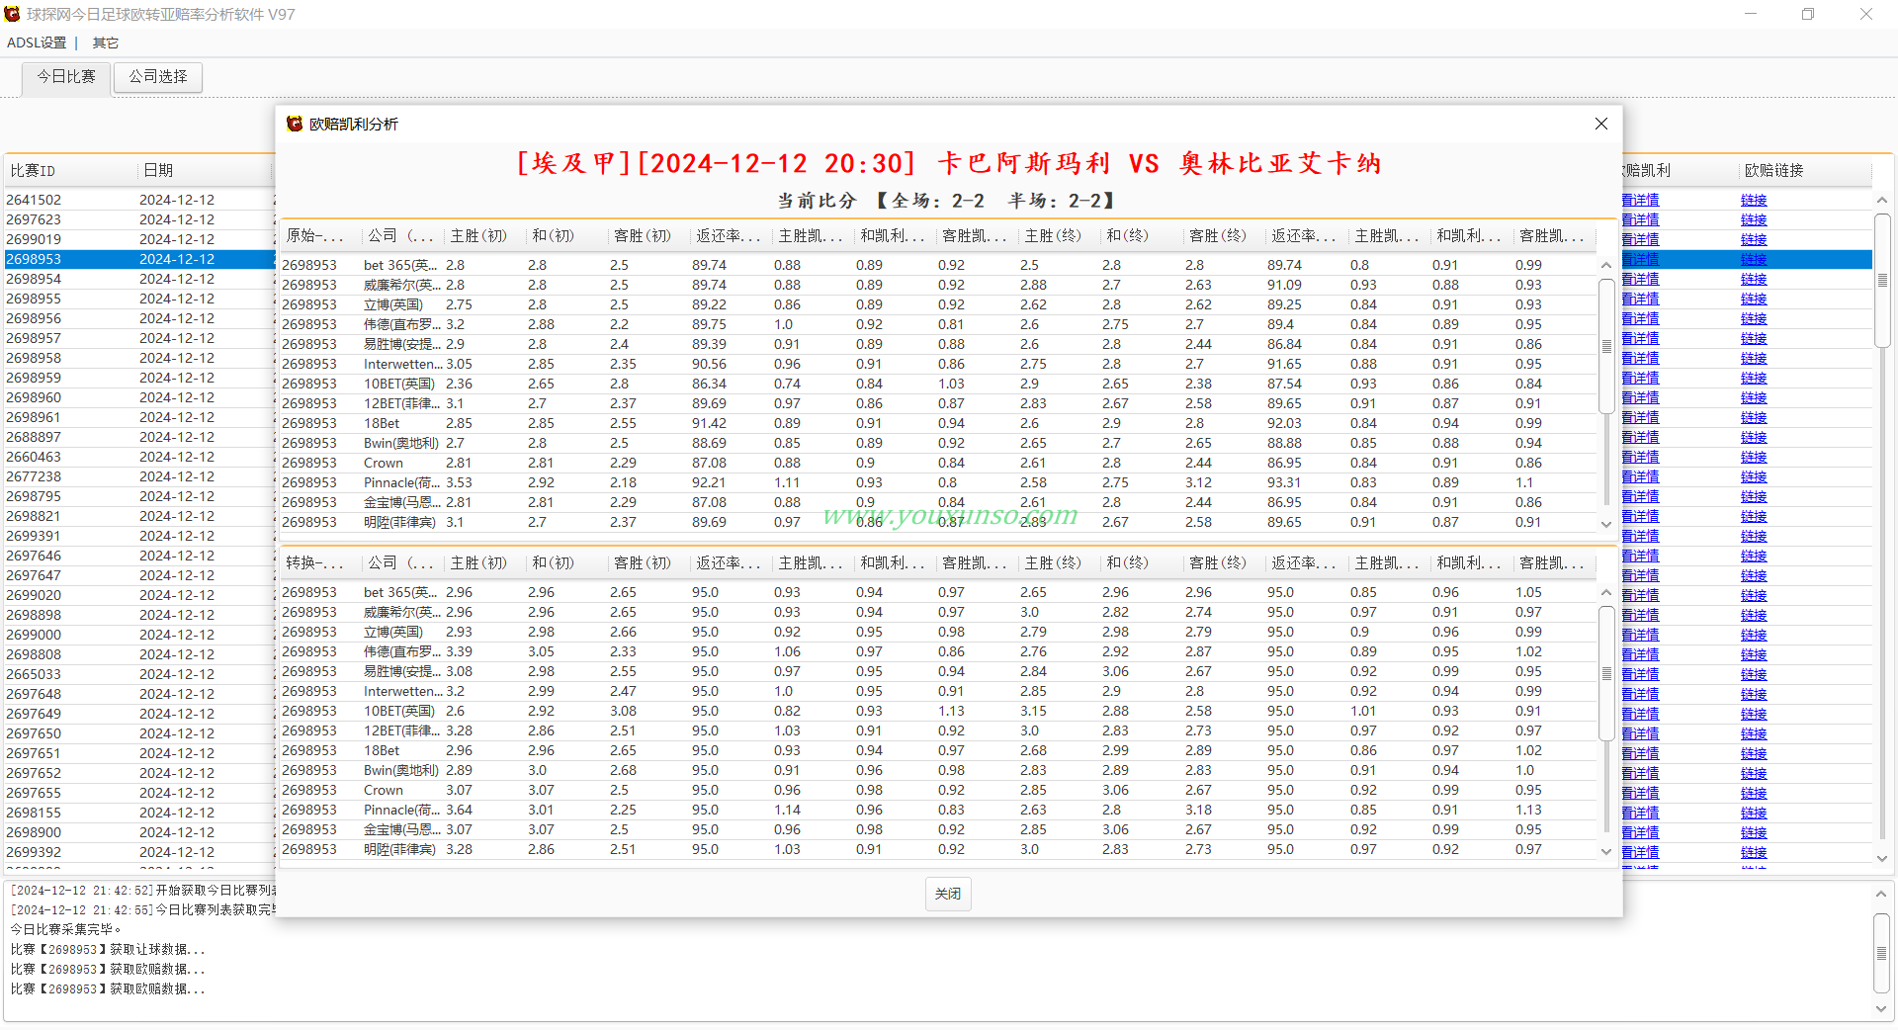Viewport: 1898px width, 1030px height.
Task: Select 10BET(英国) row in lower table
Action: 938,711
